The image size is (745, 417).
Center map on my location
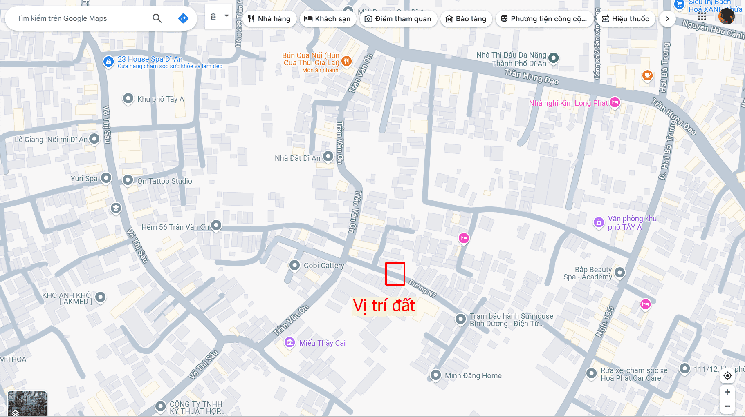click(727, 376)
